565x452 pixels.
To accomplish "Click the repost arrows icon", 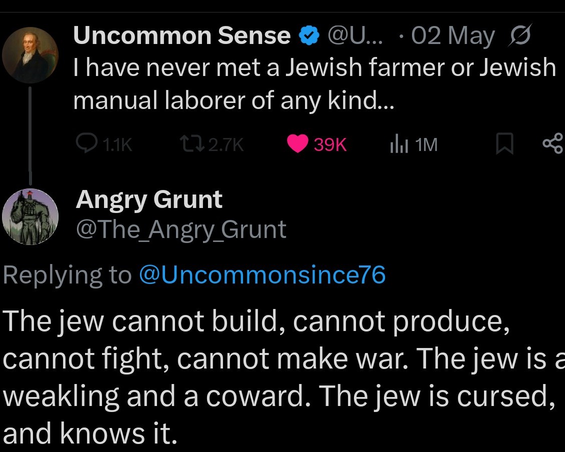I will point(192,143).
